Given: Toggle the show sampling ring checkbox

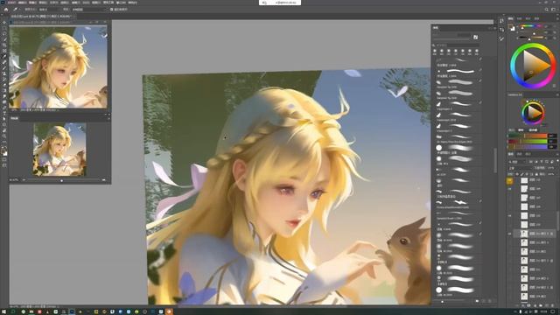Looking at the screenshot, I should point(112,10).
